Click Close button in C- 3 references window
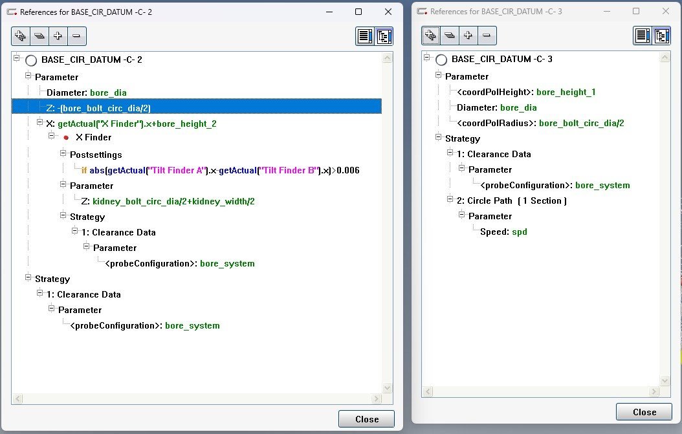This screenshot has height=434, width=682. pyautogui.click(x=644, y=412)
